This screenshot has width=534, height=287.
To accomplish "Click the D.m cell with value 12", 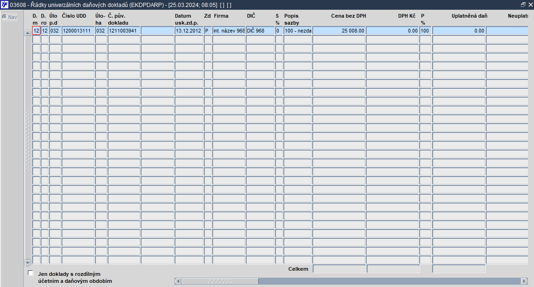I will [x=36, y=31].
